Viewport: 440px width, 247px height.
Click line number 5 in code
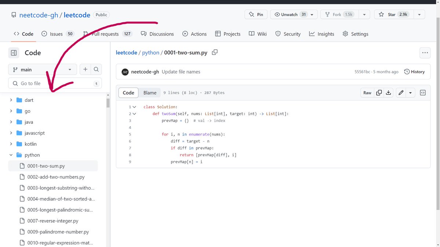pyautogui.click(x=130, y=134)
